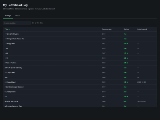The image size is (160, 120).
Task: Select the 6 Underground title
Action: (10, 92)
